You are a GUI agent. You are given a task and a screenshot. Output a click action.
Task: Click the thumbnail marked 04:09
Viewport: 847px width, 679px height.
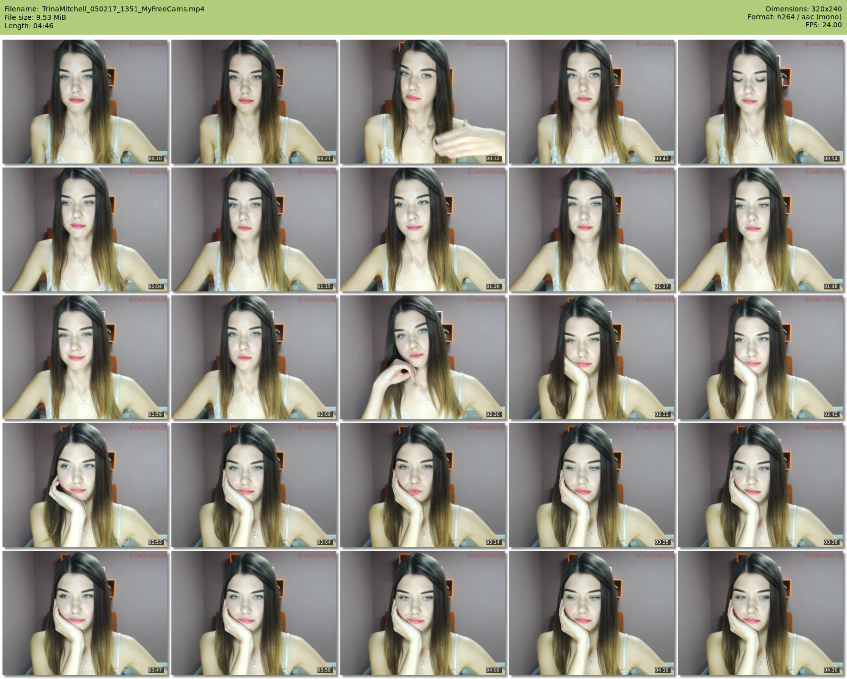tap(423, 613)
